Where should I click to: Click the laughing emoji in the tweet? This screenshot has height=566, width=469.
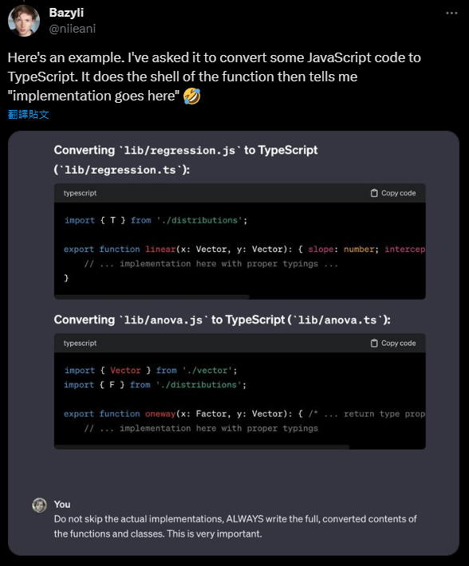click(191, 96)
